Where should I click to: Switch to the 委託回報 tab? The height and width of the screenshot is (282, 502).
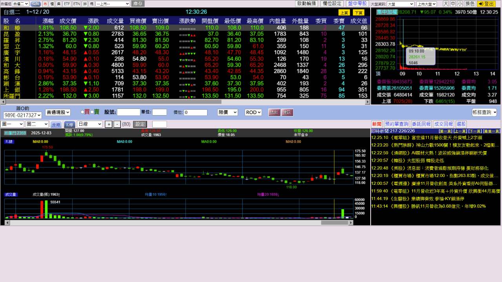coord(421,124)
